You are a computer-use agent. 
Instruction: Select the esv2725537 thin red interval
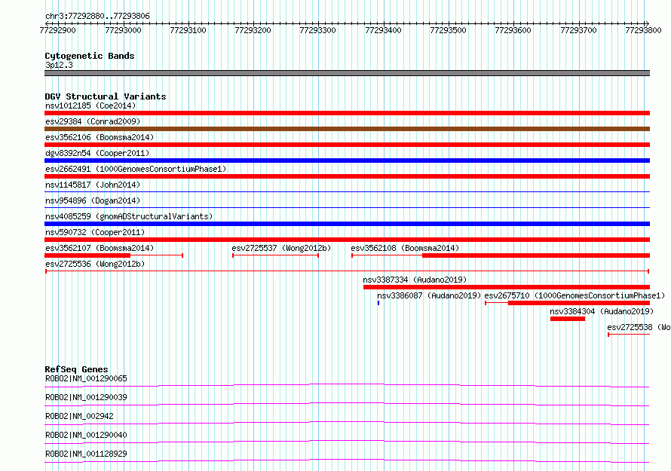(276, 255)
